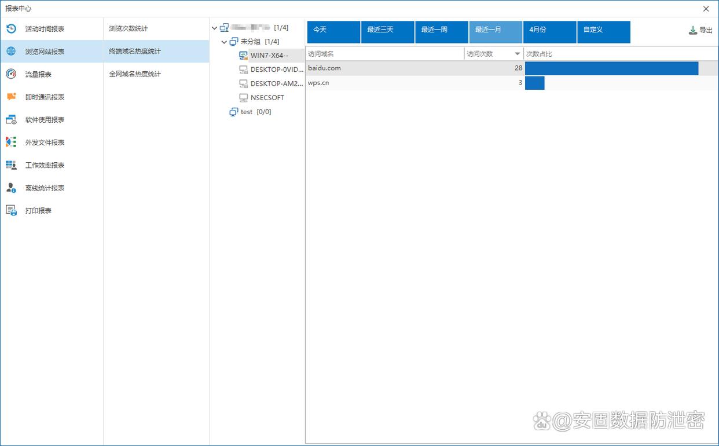
Task: Select the DESKTOP-0VID terminal in tree
Action: pyautogui.click(x=276, y=70)
